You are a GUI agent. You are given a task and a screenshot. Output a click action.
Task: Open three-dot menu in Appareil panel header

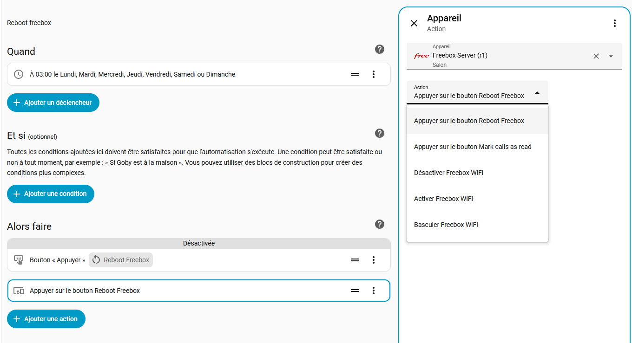click(615, 23)
